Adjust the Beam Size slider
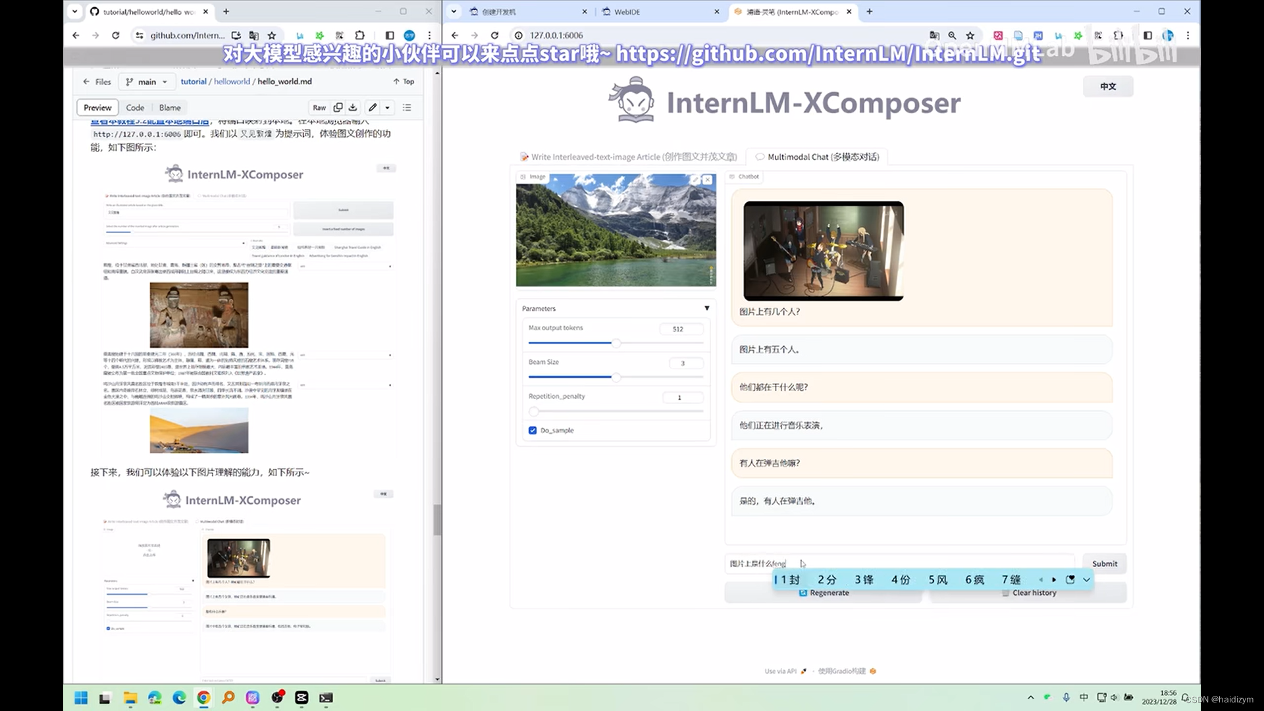 616,377
